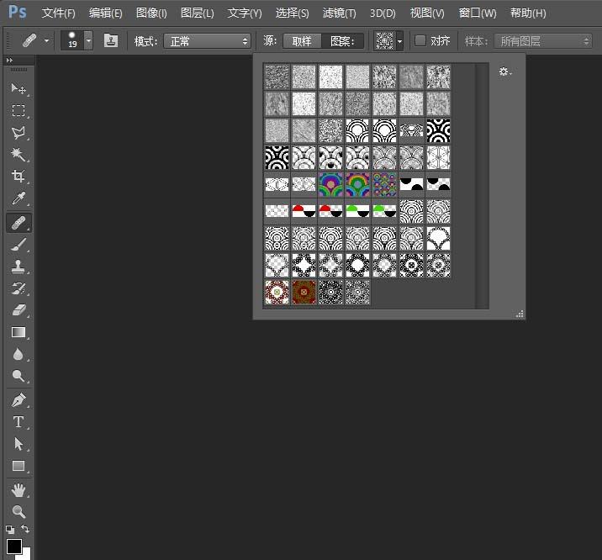Select the Horizontal Type tool
The height and width of the screenshot is (560, 602).
[x=18, y=422]
